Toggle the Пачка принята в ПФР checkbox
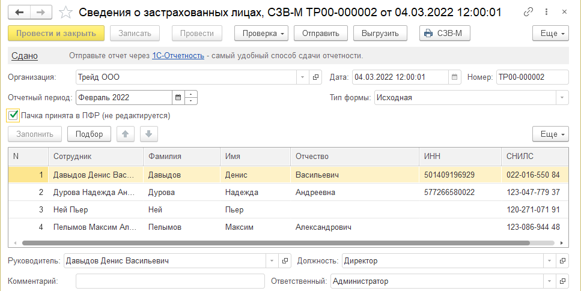This screenshot has width=581, height=291. coord(13,115)
